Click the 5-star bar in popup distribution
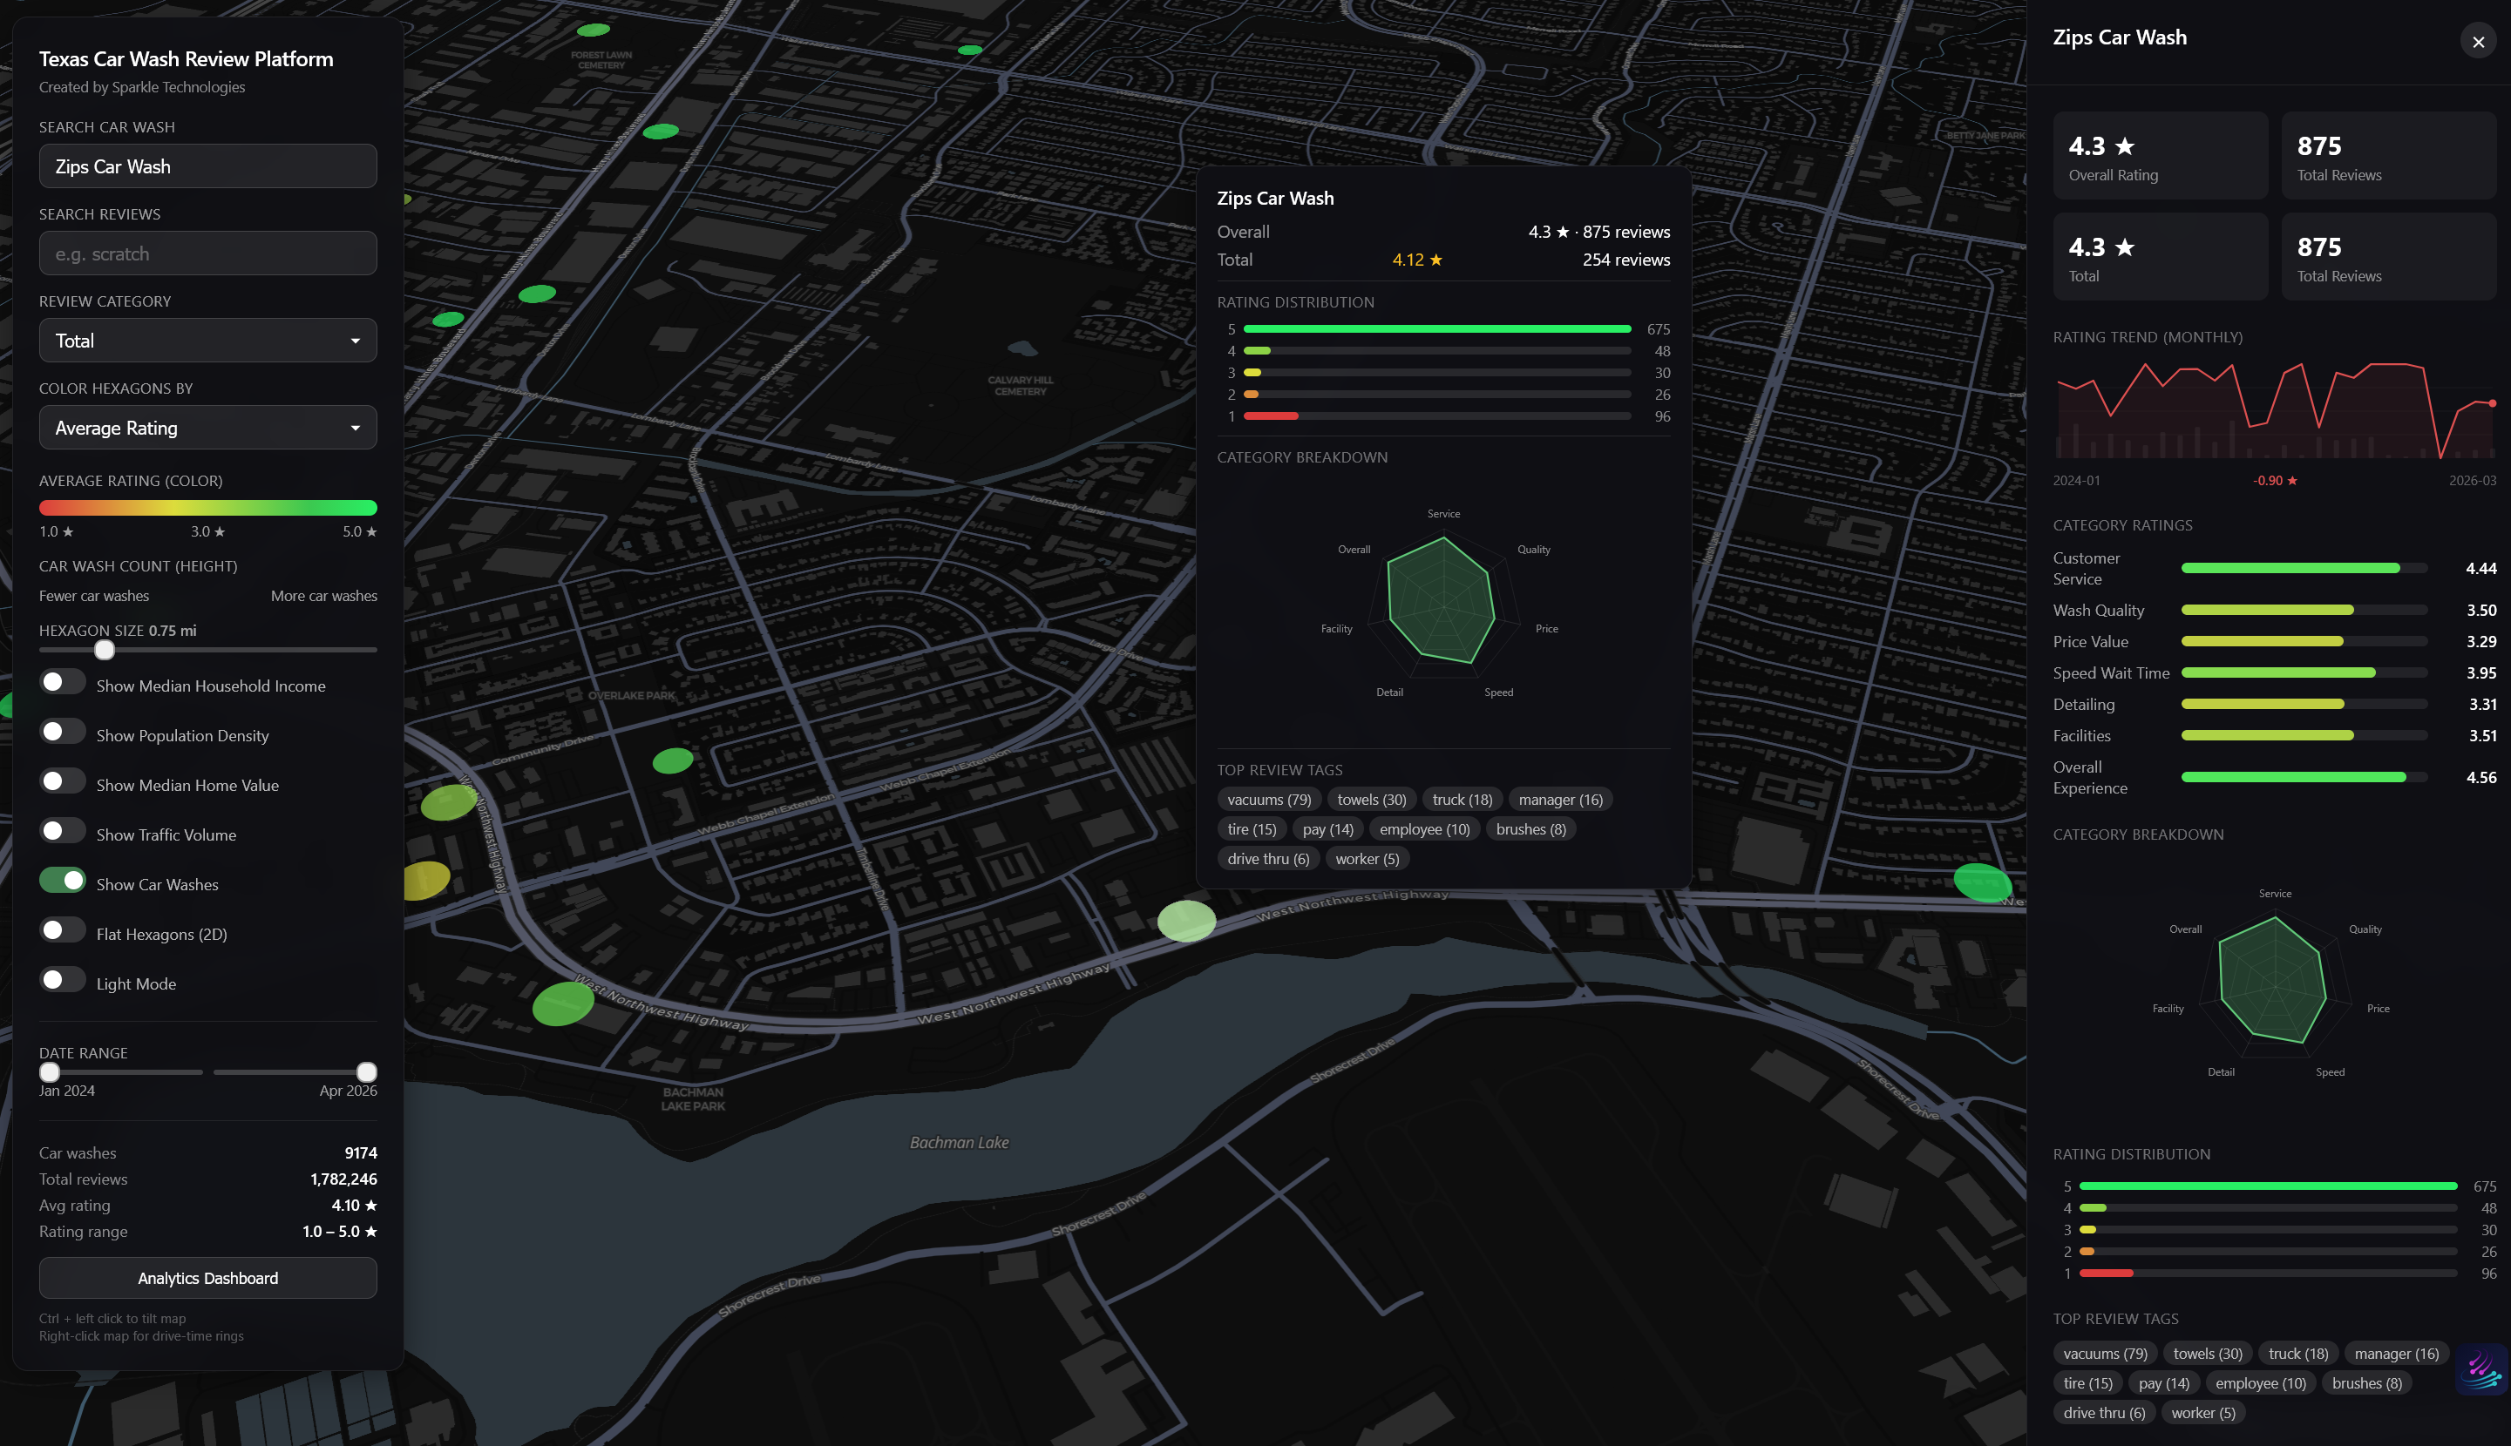 [1437, 328]
